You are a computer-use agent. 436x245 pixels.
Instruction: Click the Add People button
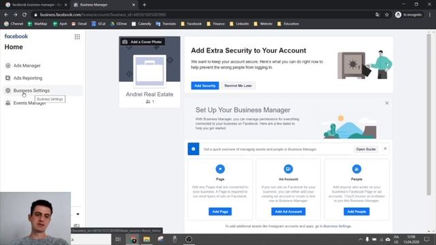(356, 212)
